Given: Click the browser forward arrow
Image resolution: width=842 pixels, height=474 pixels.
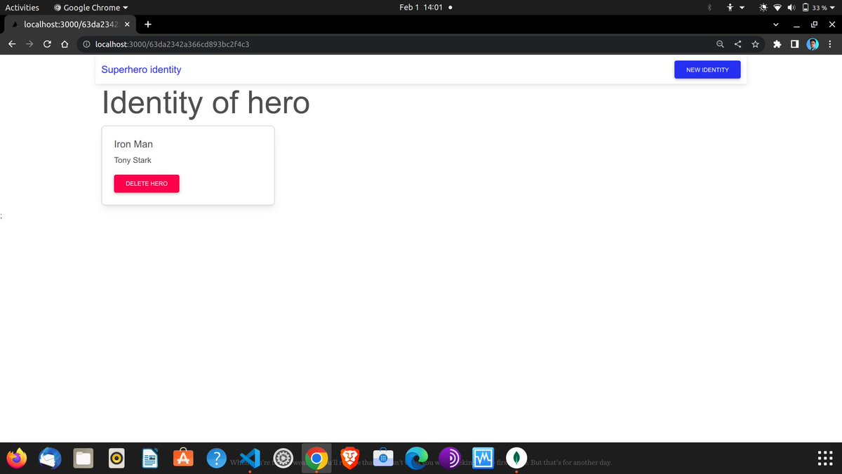Looking at the screenshot, I should click(x=29, y=44).
